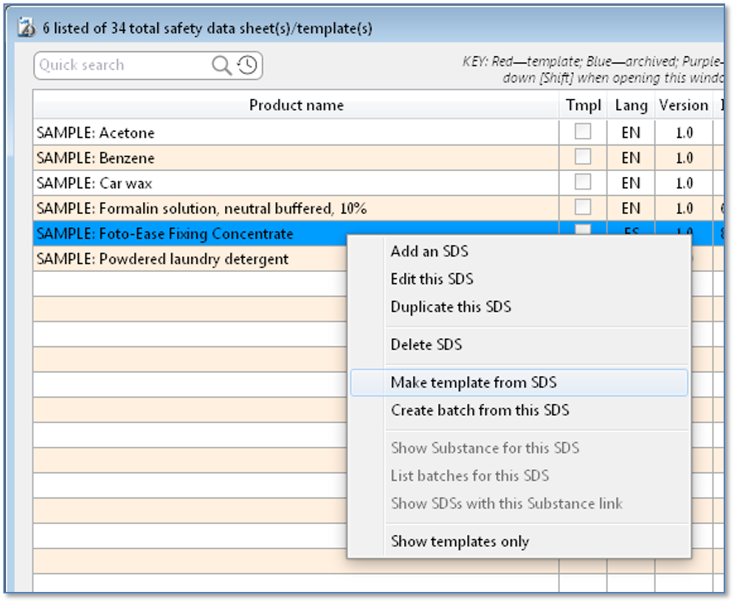The width and height of the screenshot is (734, 603).
Task: Select SAMPLE: Formalin solution, neutral buffered row
Action: 378,208
